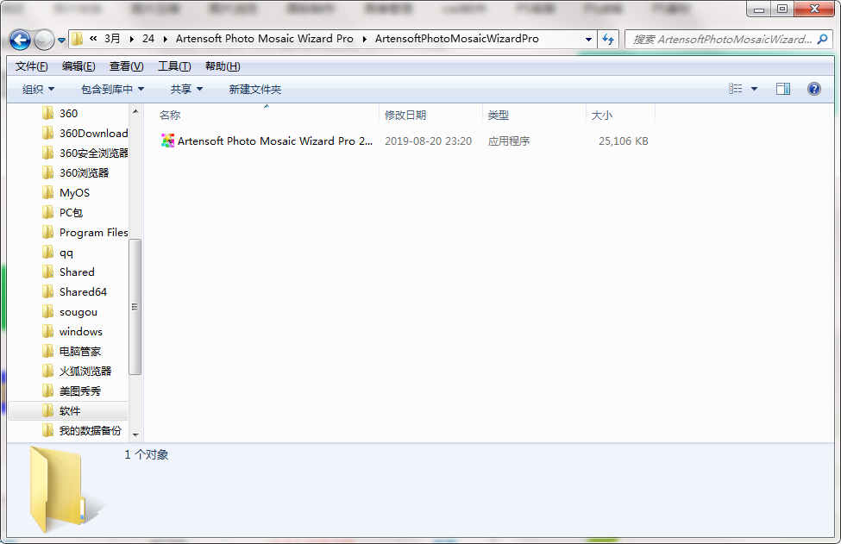Select the Artensoft Photo Mosaic Wizard Pro 2... filename

[275, 141]
